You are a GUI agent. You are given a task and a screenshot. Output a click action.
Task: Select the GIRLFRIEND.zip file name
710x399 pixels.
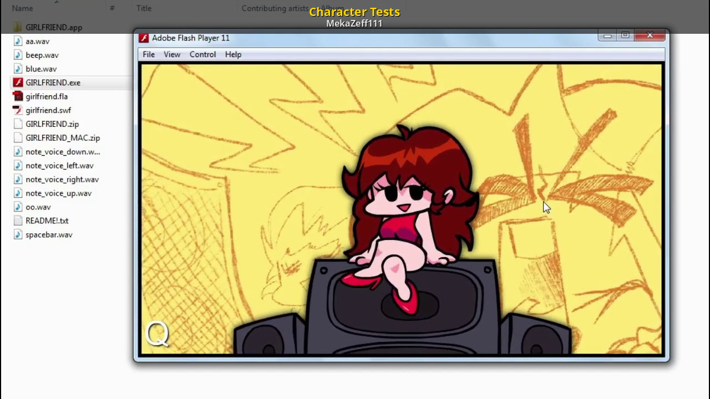pos(52,124)
